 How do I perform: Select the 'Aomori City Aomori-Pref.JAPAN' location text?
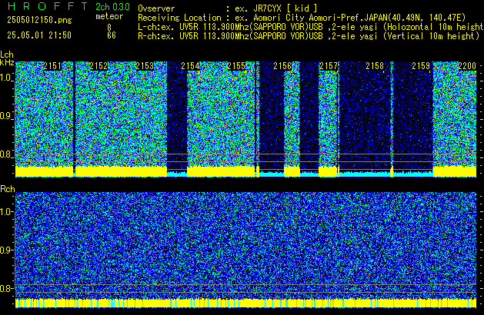click(320, 18)
